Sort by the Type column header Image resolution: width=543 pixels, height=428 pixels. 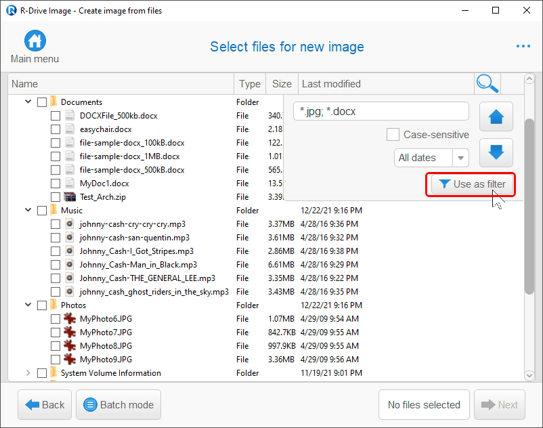tap(250, 84)
